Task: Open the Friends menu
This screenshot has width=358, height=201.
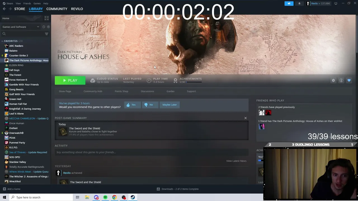Action: click(x=27, y=3)
